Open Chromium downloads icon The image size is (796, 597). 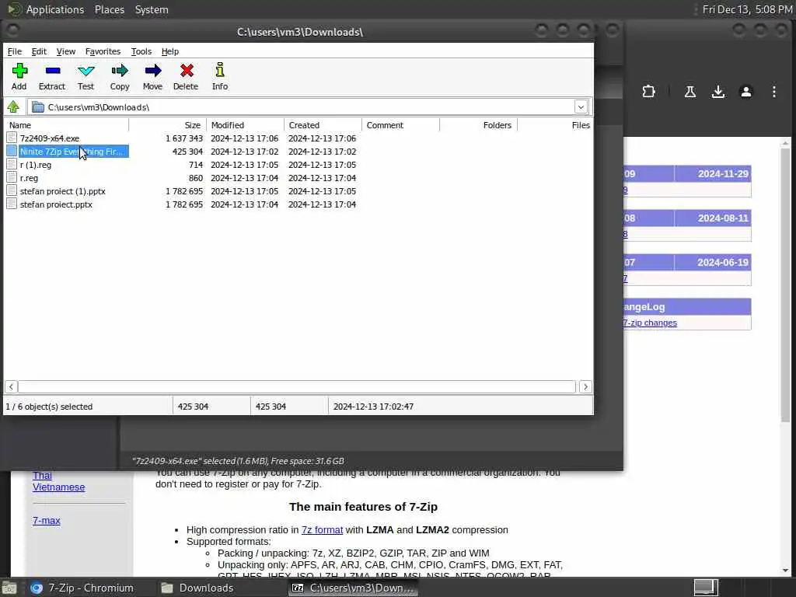717,92
